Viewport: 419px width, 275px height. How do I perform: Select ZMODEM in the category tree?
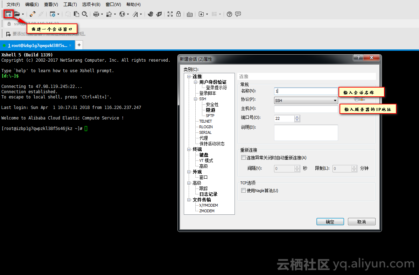[207, 211]
